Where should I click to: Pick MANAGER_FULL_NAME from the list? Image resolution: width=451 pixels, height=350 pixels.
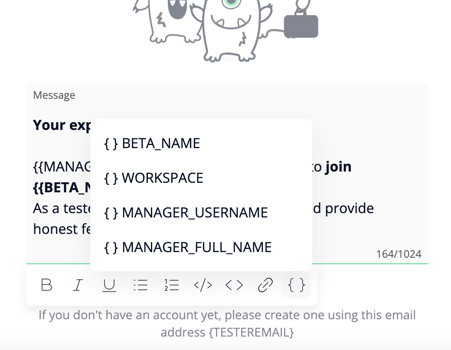point(188,247)
